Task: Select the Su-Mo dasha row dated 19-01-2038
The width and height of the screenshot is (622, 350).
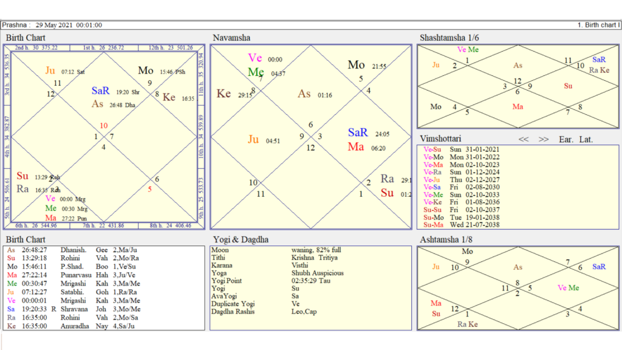Action: pos(462,218)
